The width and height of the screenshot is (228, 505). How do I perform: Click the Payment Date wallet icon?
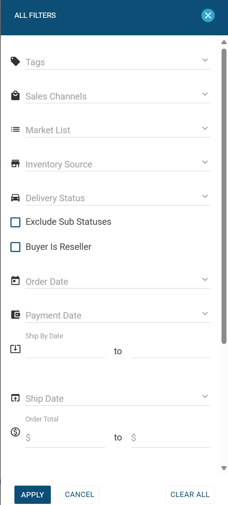(x=15, y=315)
